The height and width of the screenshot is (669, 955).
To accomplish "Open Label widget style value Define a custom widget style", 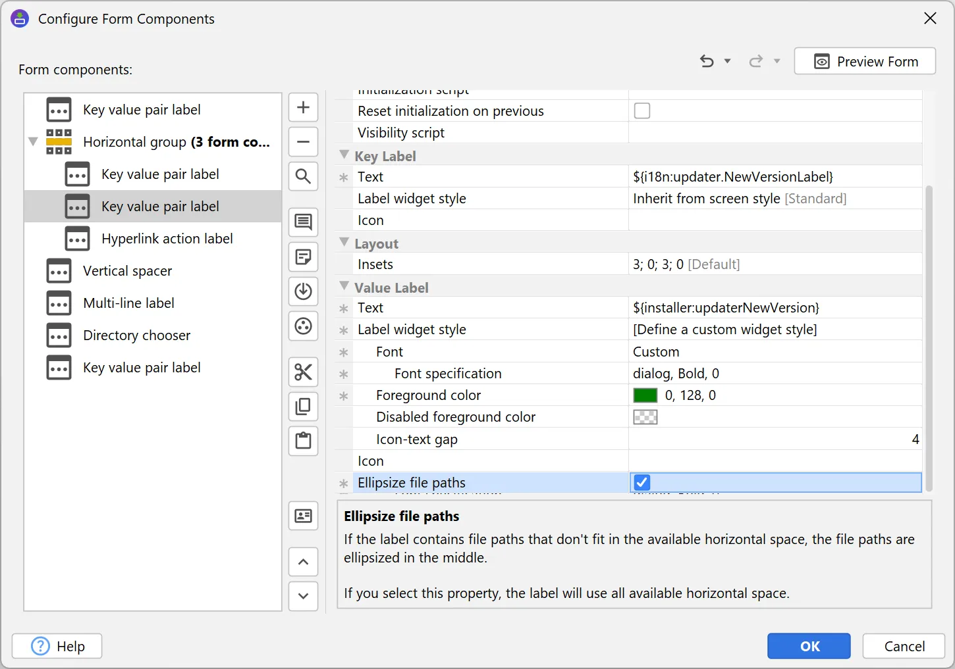I will click(775, 330).
